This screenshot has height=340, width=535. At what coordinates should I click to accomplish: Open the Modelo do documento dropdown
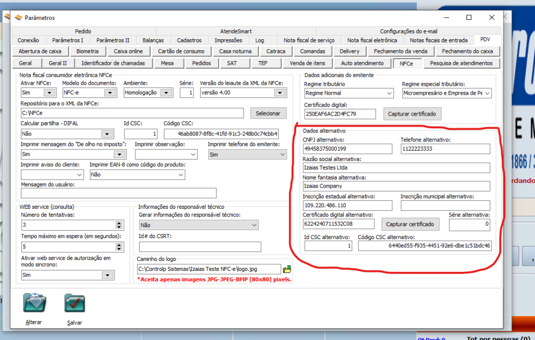click(x=110, y=93)
